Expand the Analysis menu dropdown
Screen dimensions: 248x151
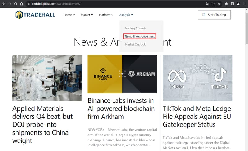(126, 15)
